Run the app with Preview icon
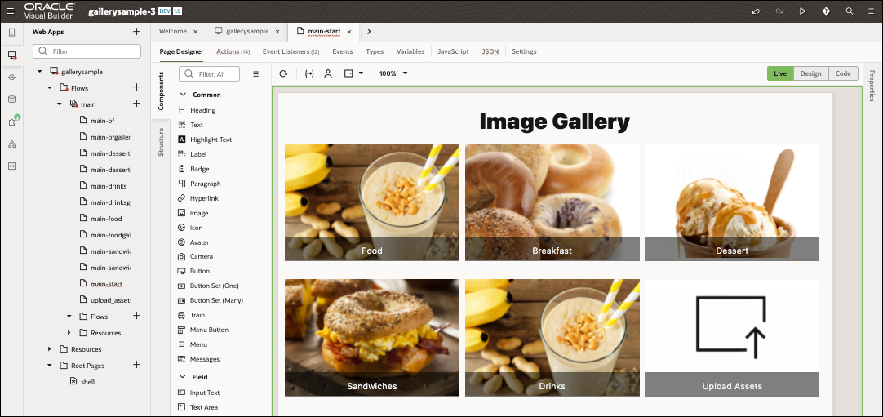Image resolution: width=883 pixels, height=417 pixels. click(803, 11)
